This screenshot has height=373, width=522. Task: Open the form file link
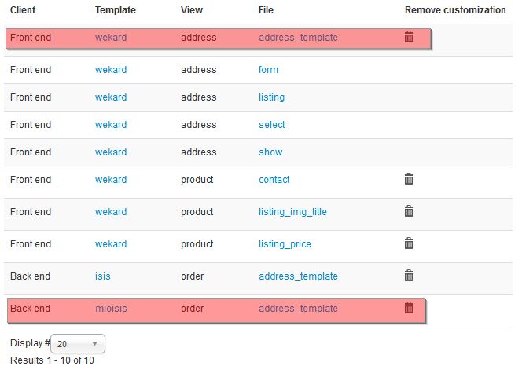pyautogui.click(x=268, y=70)
